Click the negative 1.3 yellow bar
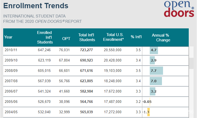Screen dimensions: 197x118 pos(149,112)
